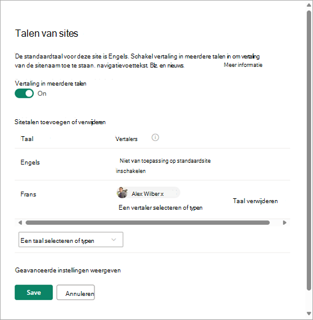This screenshot has height=320, width=313.
Task: Open the 'Een taal selecteren of typen' dropdown
Action: pyautogui.click(x=70, y=240)
